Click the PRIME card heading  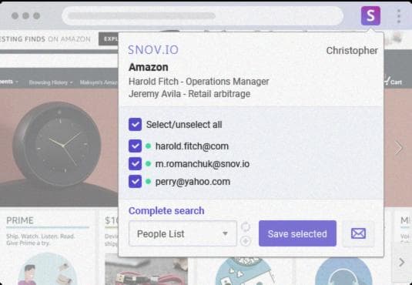pos(20,220)
